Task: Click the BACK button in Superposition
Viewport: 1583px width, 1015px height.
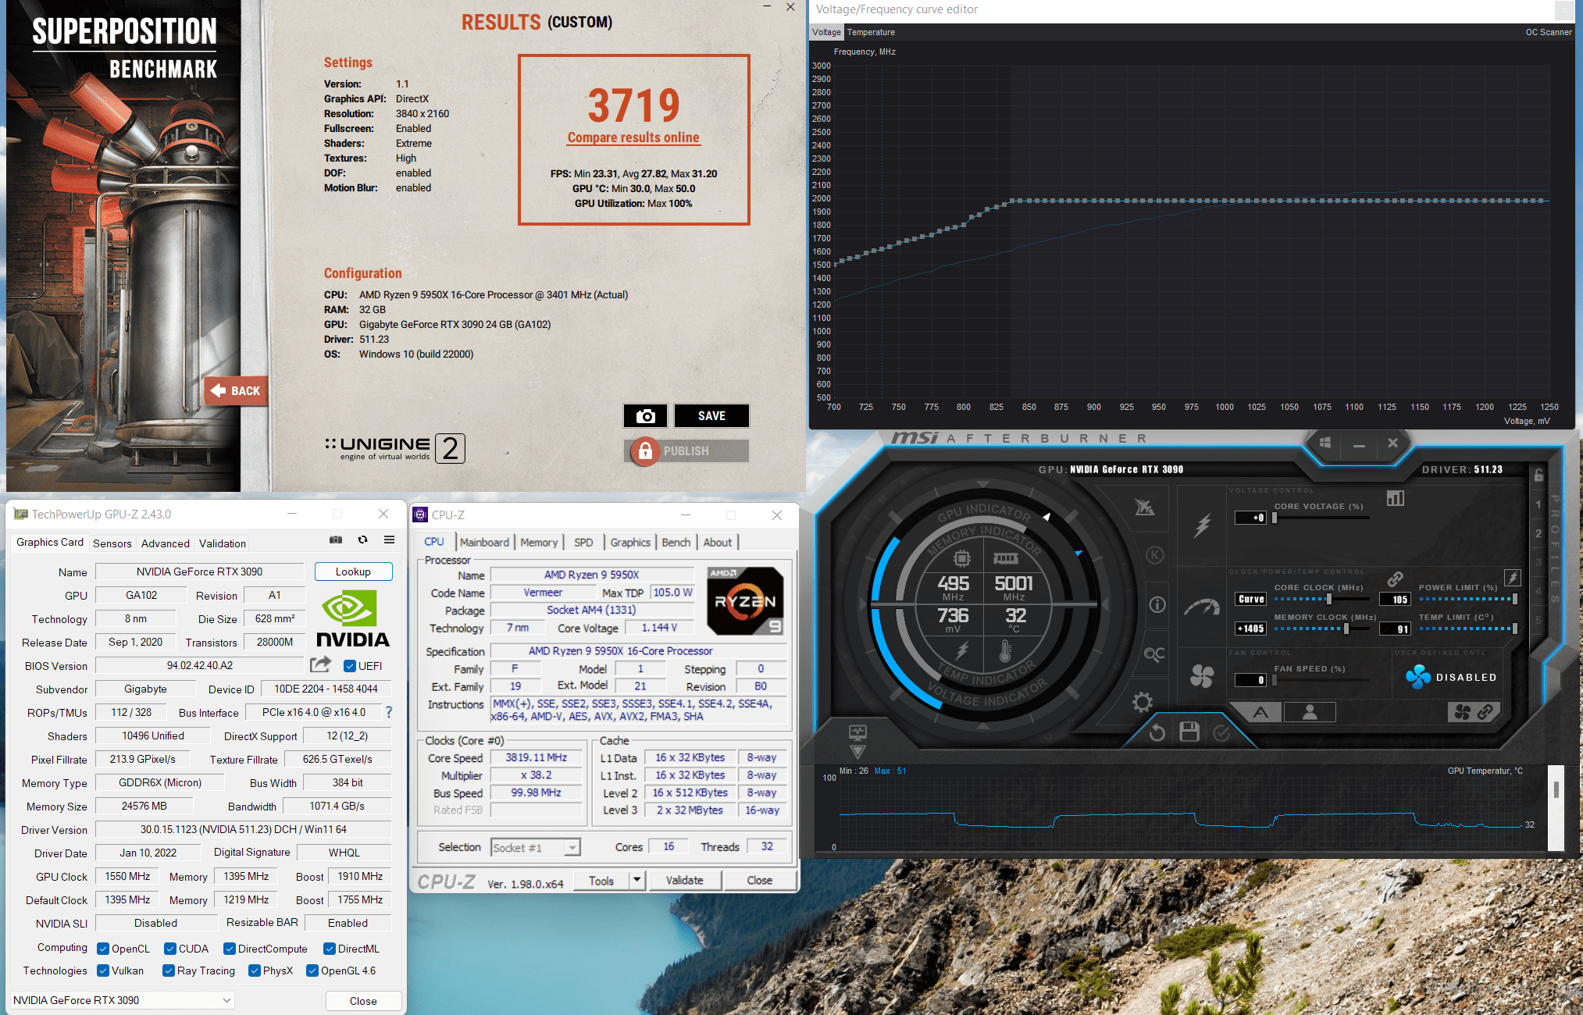Action: click(236, 390)
